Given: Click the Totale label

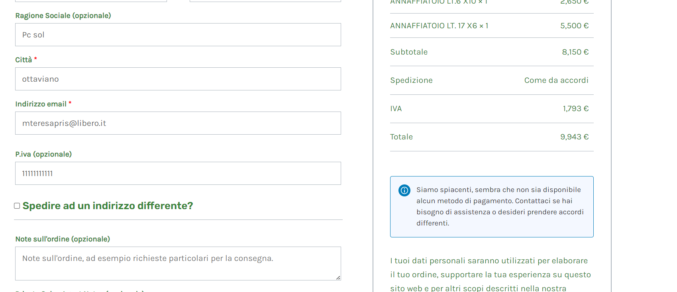Looking at the screenshot, I should (x=401, y=137).
